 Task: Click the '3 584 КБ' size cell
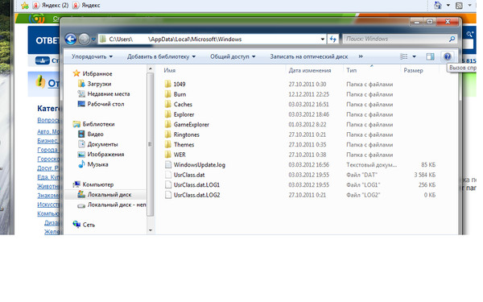(x=425, y=175)
